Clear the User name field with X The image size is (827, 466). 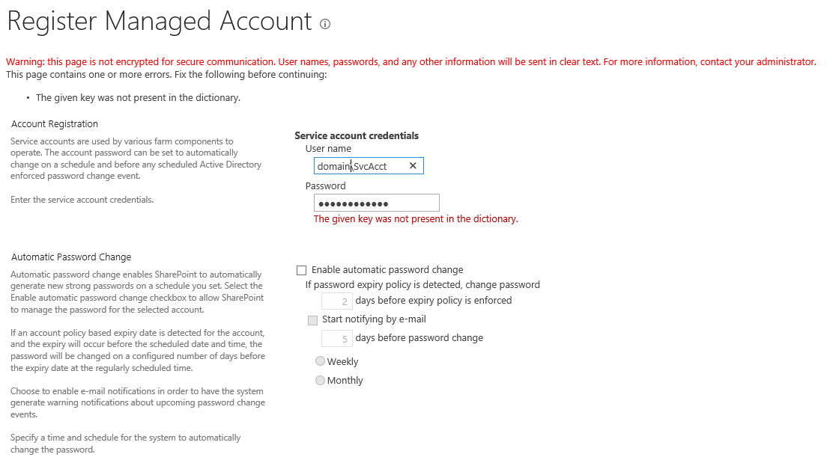coord(413,166)
